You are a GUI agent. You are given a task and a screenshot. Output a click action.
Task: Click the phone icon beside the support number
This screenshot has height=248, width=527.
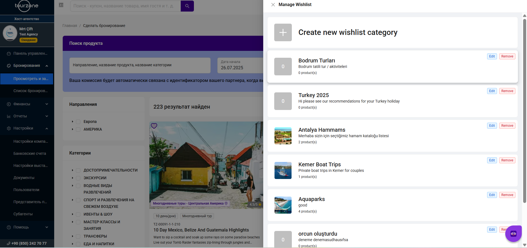click(9, 243)
